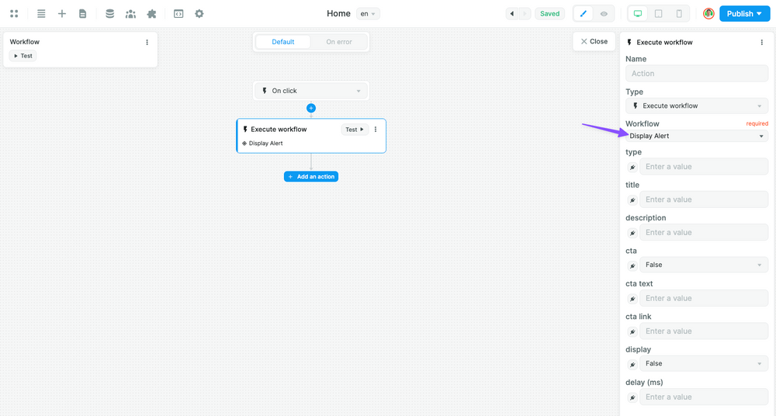This screenshot has height=416, width=776.
Task: Switch to preview mode eye toggle
Action: (604, 14)
